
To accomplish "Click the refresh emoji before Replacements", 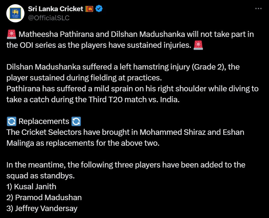I will coord(11,122).
